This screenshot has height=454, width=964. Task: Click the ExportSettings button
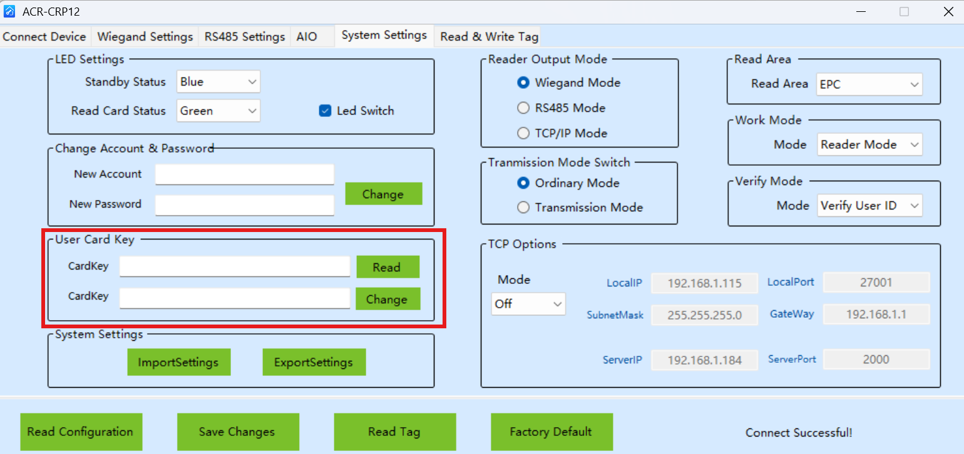coord(314,362)
